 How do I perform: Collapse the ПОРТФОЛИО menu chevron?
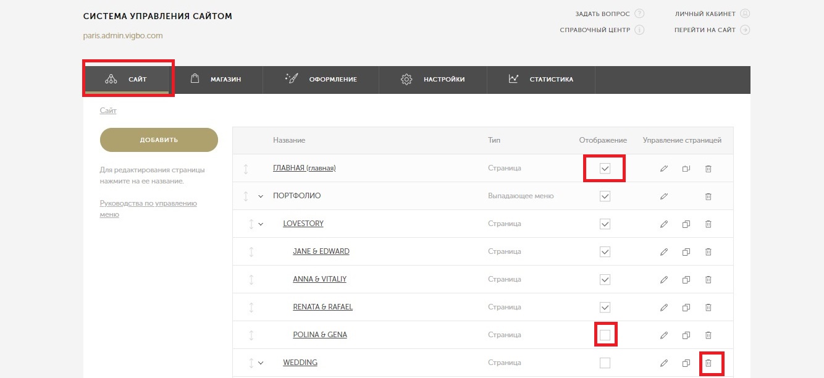[261, 196]
